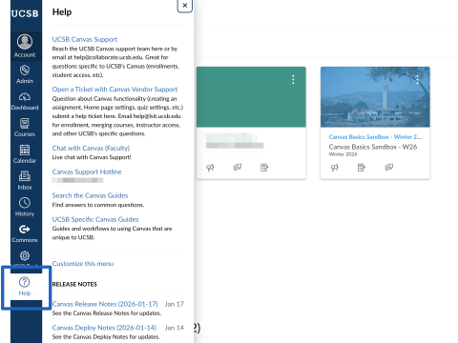Click announcements megaphone on Canvas Basics Sandbox card
458x343 pixels.
[334, 167]
